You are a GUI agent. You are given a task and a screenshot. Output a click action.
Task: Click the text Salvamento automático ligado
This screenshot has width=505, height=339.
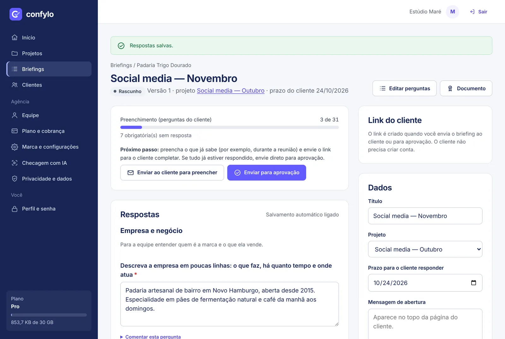tap(302, 215)
